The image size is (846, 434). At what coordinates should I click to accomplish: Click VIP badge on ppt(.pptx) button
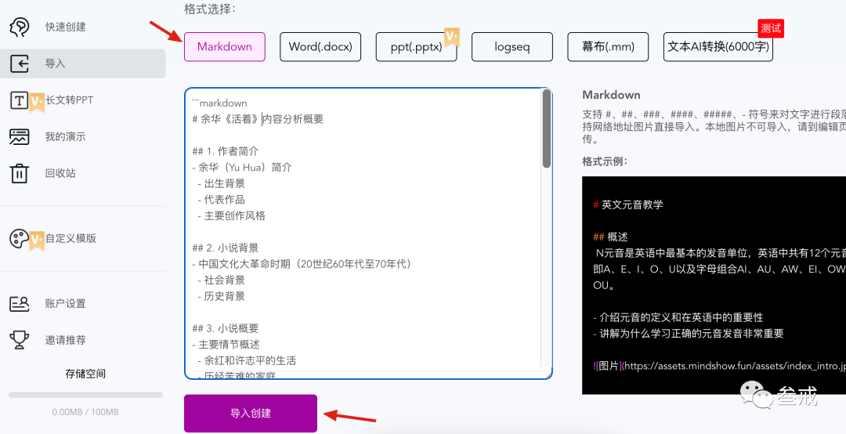pos(451,38)
